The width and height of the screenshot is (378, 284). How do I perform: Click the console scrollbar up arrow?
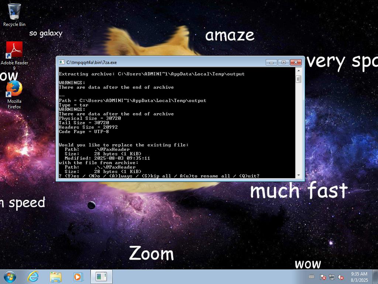(x=298, y=71)
